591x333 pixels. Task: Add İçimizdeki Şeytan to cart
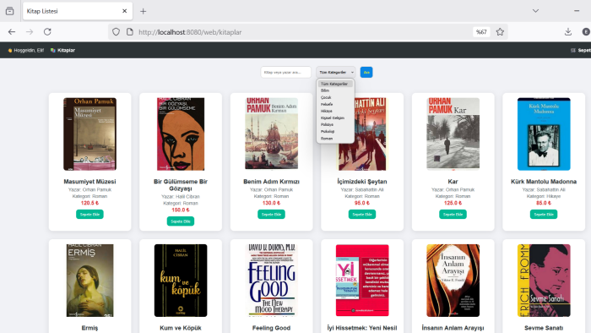click(x=362, y=214)
